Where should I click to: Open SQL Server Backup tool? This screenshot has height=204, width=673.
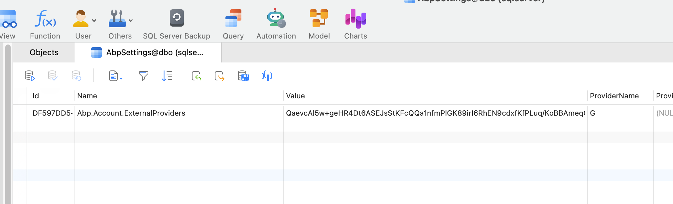[x=177, y=18]
